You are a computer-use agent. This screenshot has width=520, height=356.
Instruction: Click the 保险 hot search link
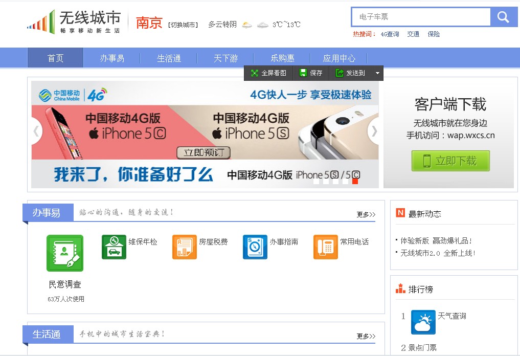434,34
